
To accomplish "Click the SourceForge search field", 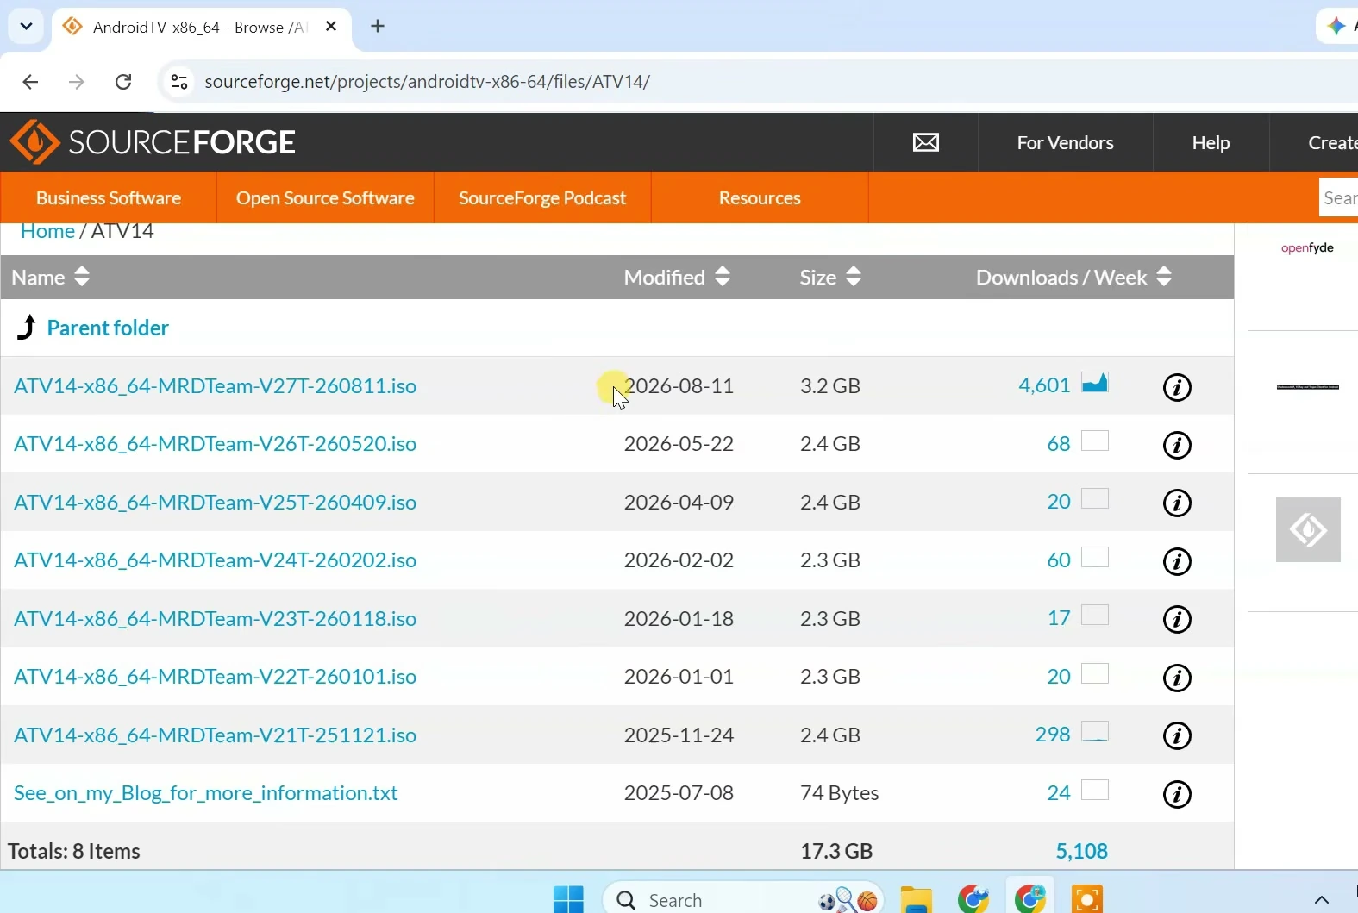I will click(1339, 197).
